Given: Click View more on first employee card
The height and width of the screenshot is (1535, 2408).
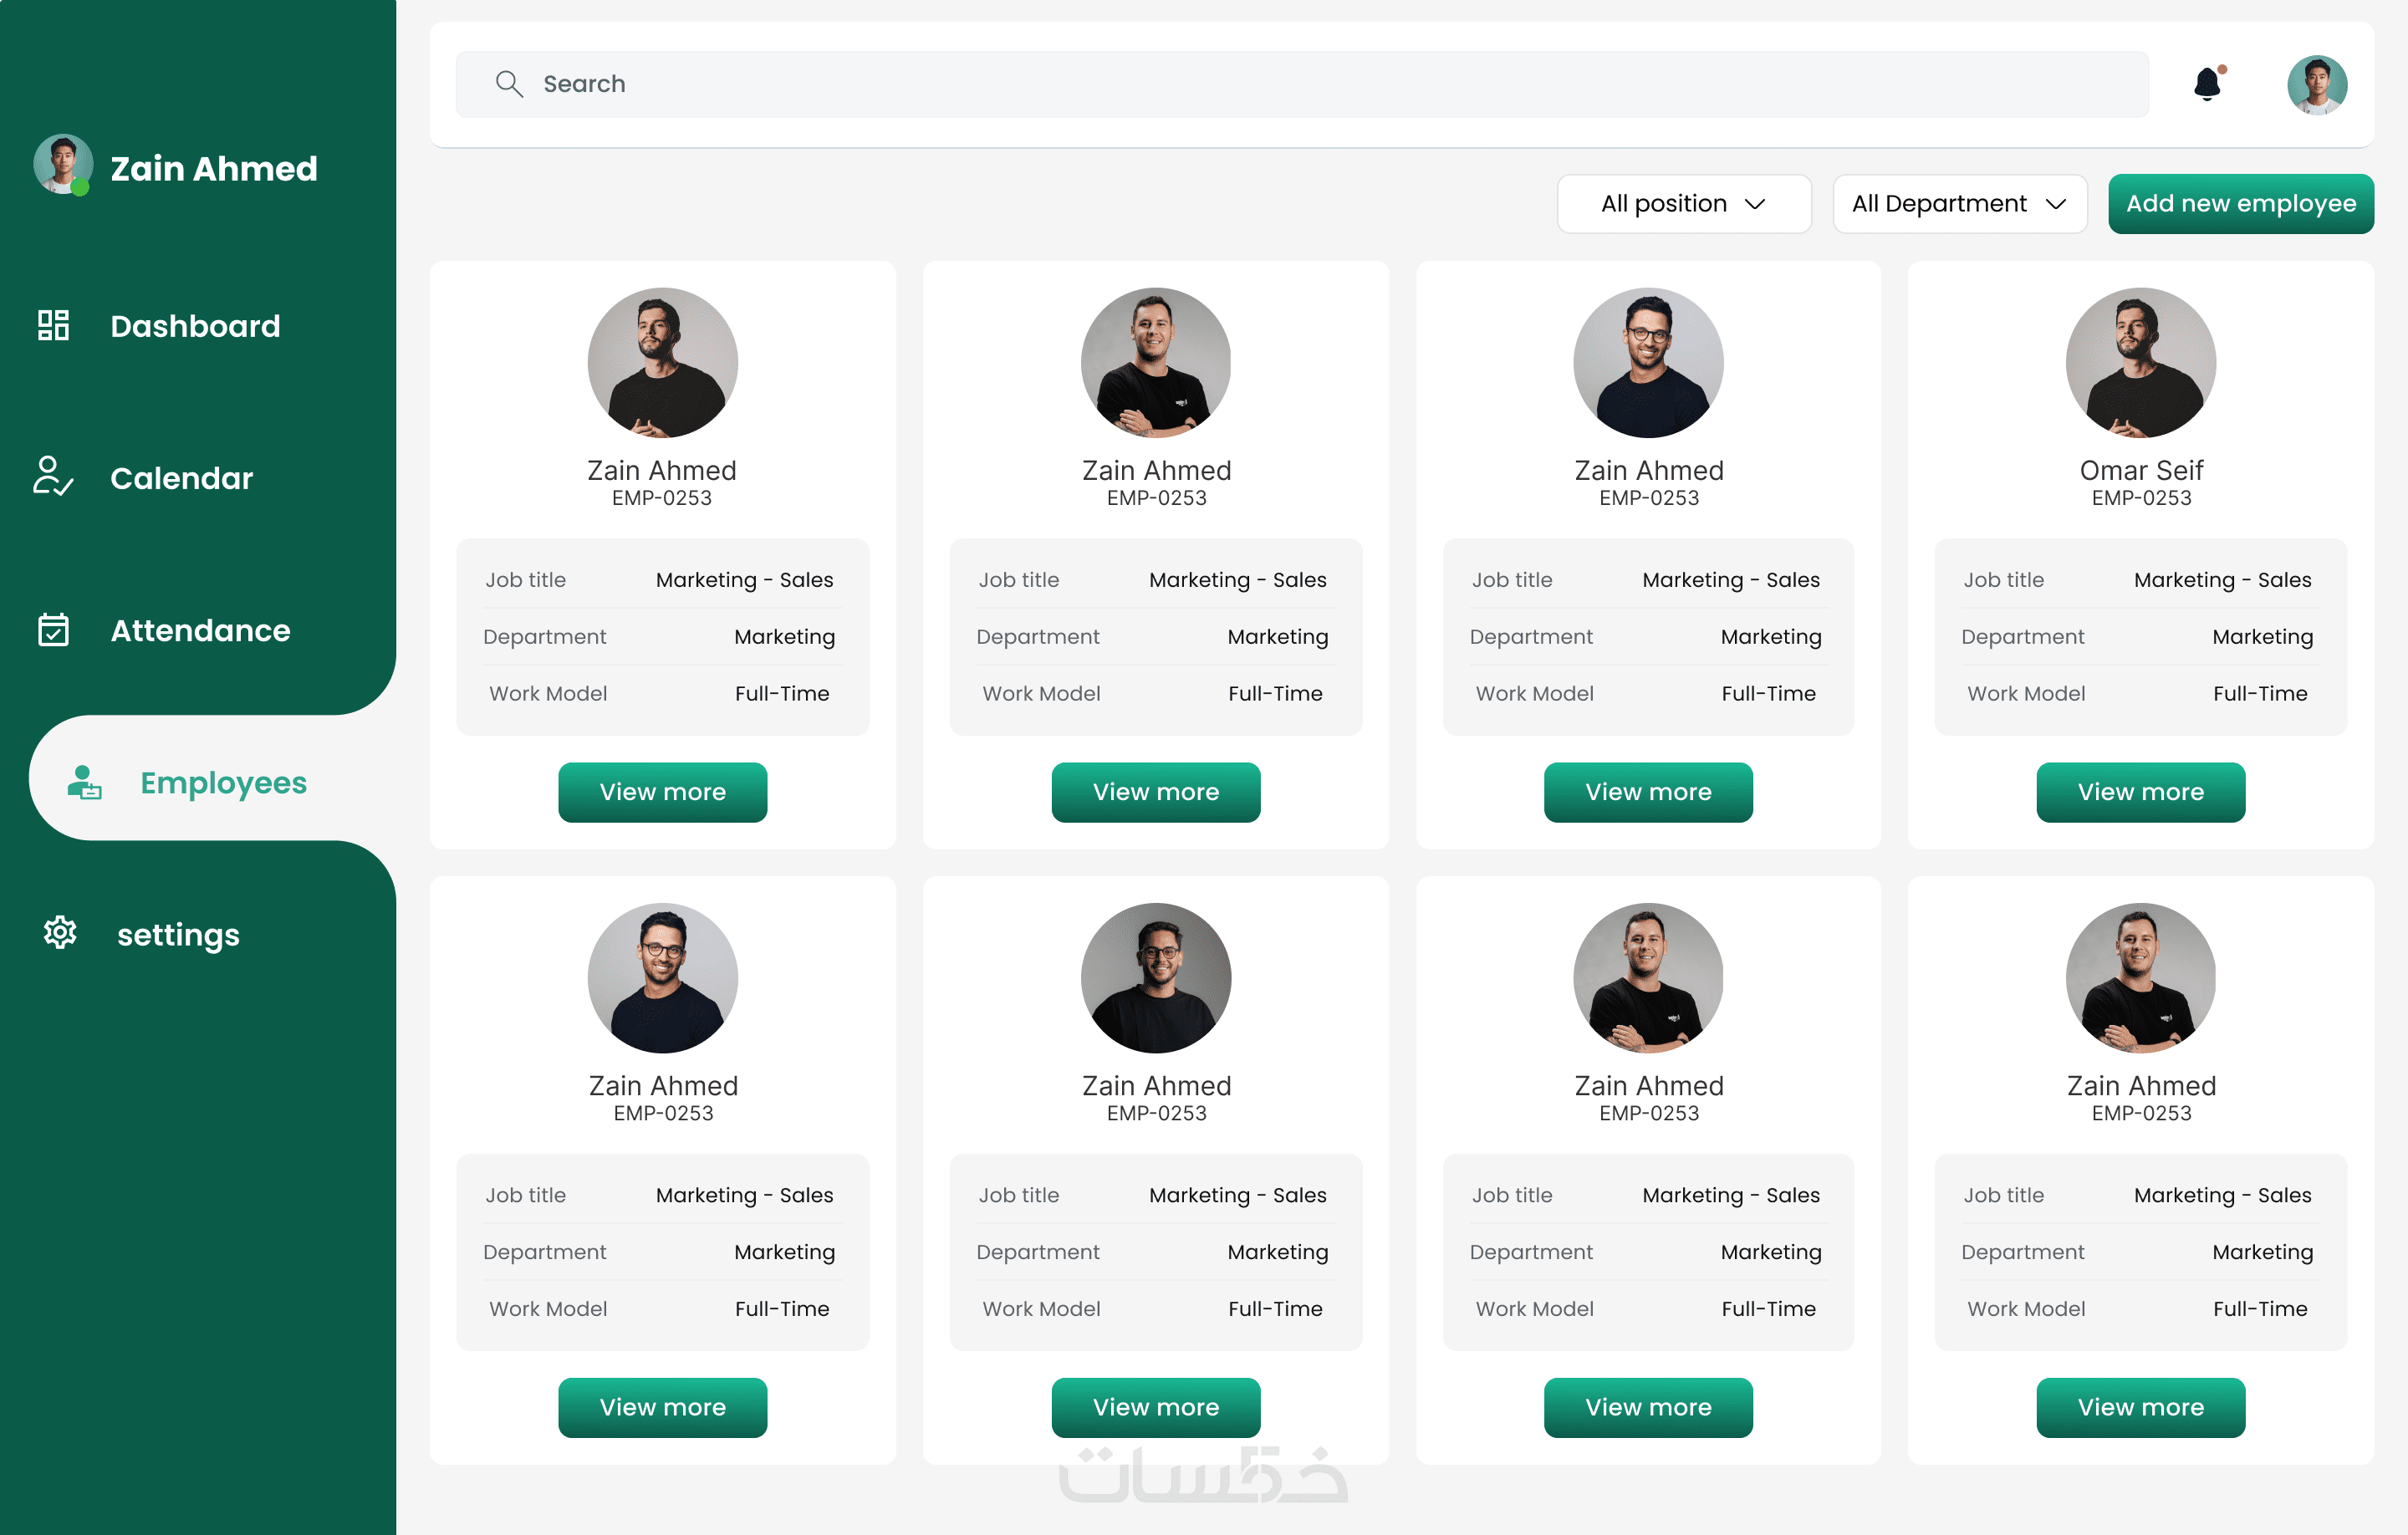Looking at the screenshot, I should (662, 792).
